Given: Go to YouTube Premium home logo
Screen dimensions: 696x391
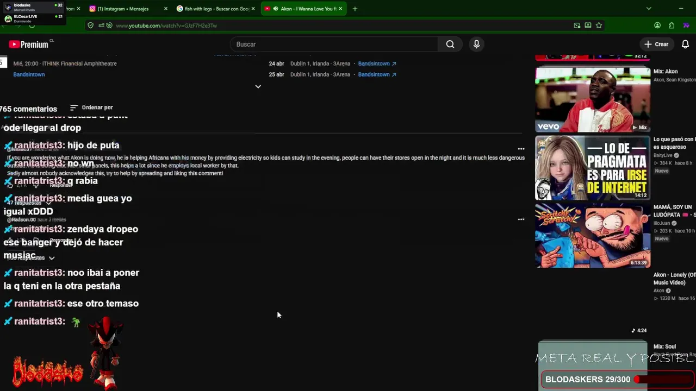Looking at the screenshot, I should (28, 45).
